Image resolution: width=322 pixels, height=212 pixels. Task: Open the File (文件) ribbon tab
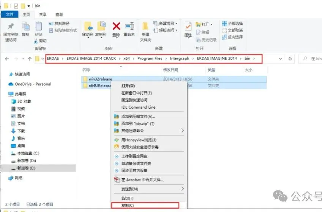(9, 14)
